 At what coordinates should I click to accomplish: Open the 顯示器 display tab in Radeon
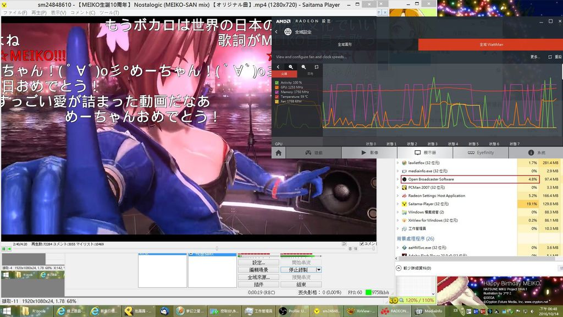[425, 153]
